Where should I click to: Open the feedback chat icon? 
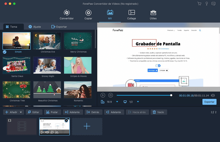(x=213, y=4)
